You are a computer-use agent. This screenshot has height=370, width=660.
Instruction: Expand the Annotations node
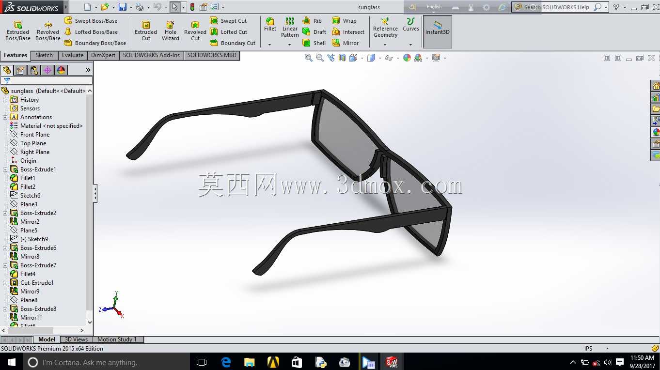click(5, 117)
